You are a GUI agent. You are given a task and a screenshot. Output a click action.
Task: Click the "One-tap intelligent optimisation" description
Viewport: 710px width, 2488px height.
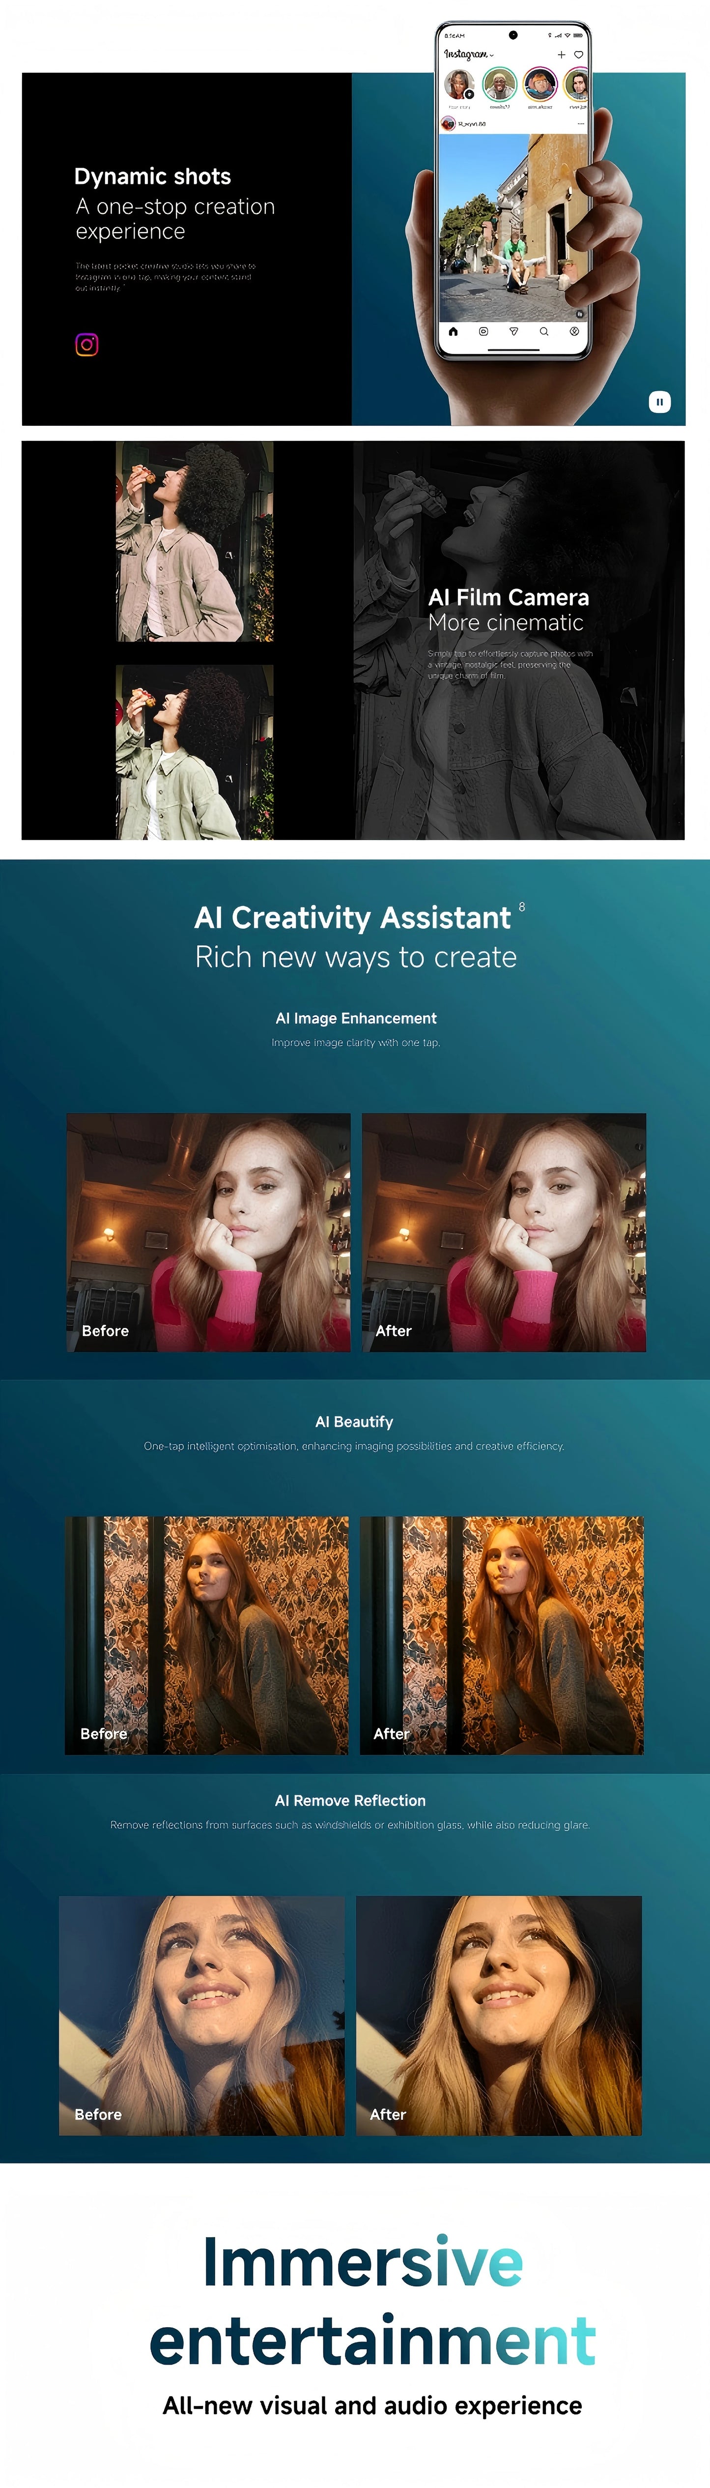point(355,1446)
